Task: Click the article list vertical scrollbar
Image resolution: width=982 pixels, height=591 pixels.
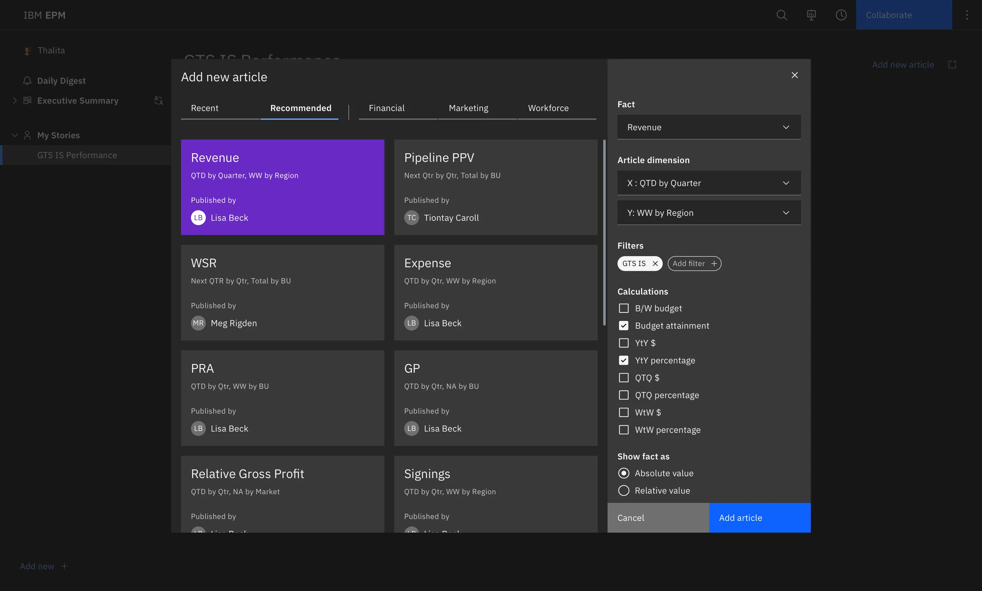Action: pyautogui.click(x=604, y=232)
